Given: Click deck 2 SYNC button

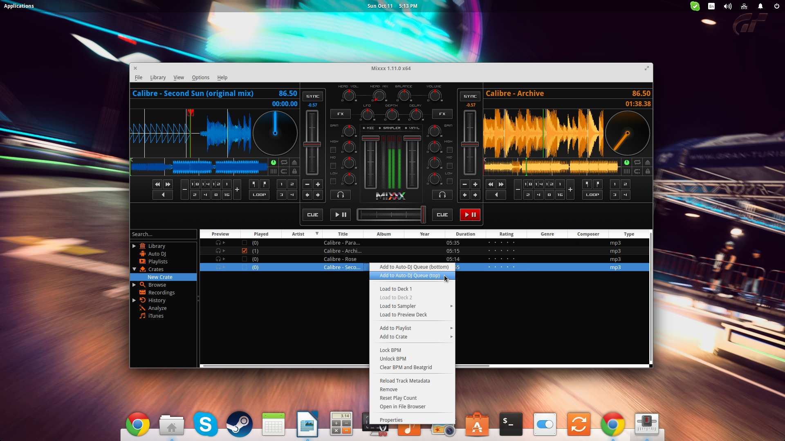Looking at the screenshot, I should pyautogui.click(x=470, y=96).
